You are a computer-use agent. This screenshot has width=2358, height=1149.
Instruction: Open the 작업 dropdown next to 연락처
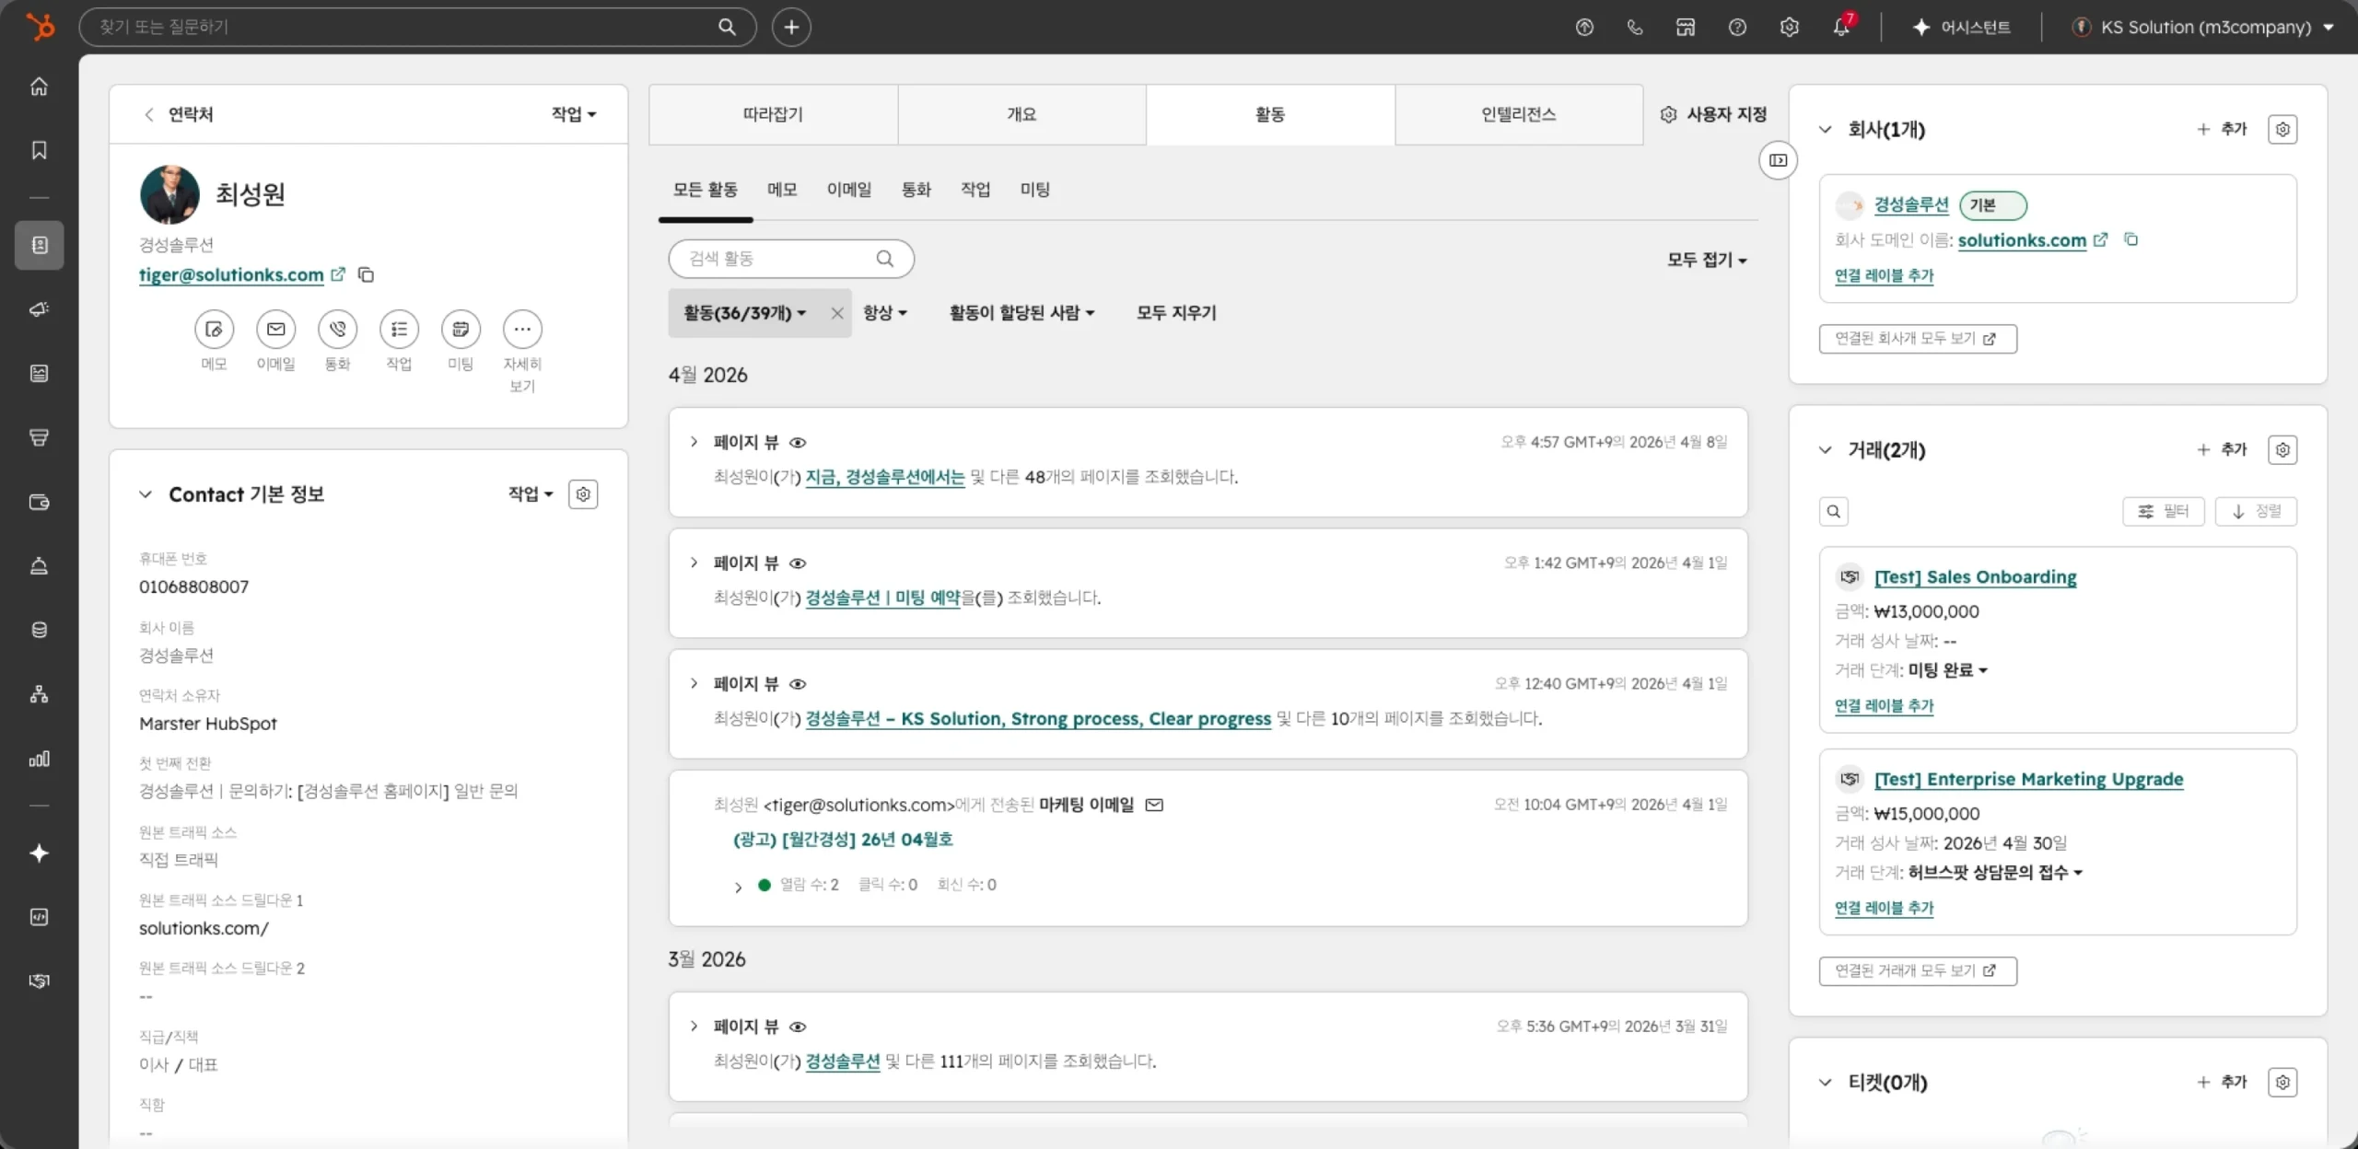coord(574,114)
